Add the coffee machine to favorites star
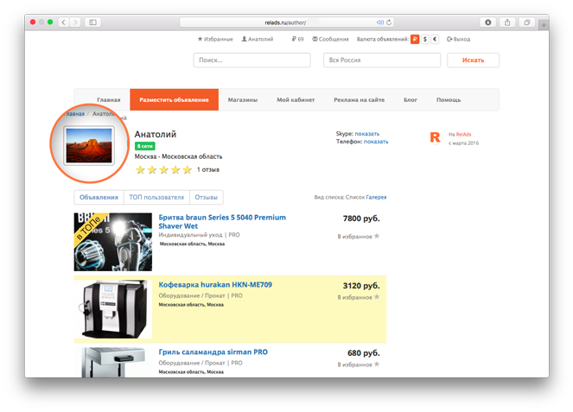Screen dimensions: 573x412 (x=377, y=297)
